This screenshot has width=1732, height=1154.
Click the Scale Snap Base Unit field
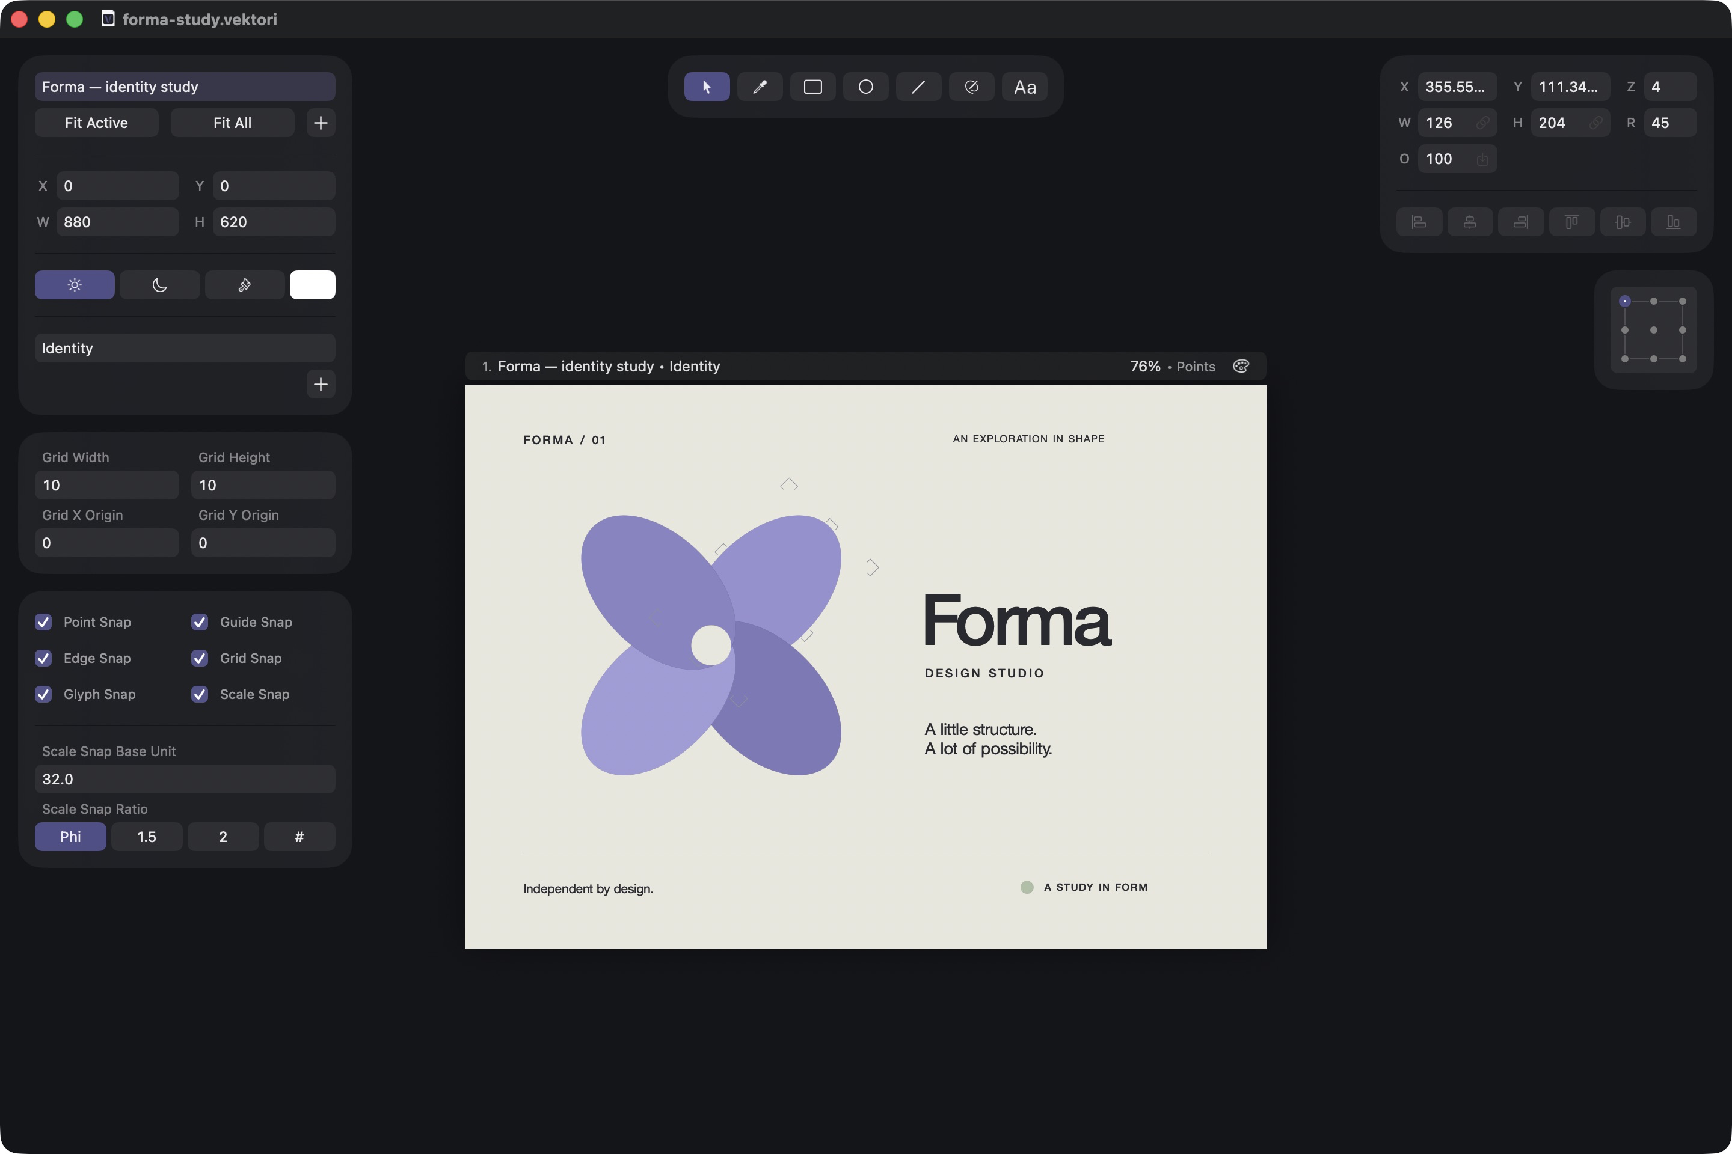click(x=185, y=779)
